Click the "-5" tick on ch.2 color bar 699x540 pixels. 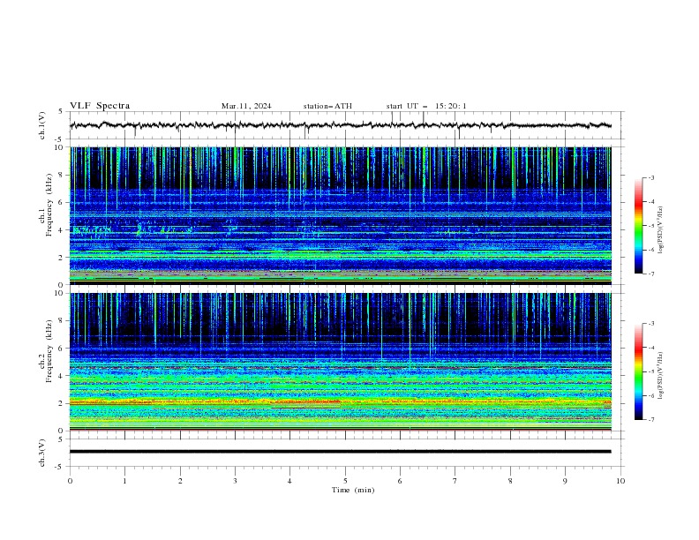pos(650,371)
